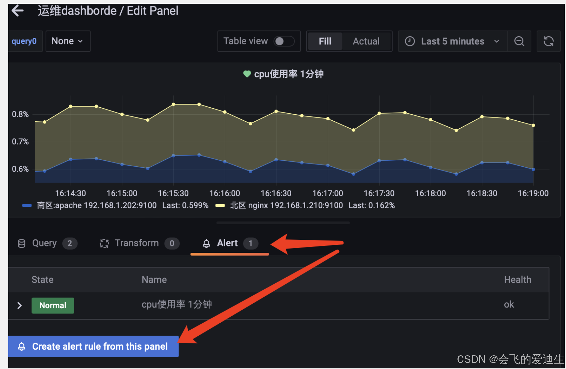This screenshot has height=369, width=566.
Task: Click the green heart alert status icon
Action: tap(247, 74)
